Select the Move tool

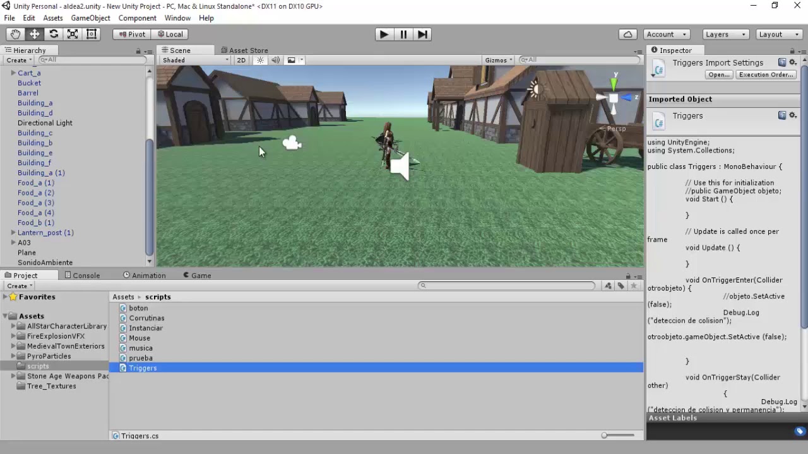[34, 34]
